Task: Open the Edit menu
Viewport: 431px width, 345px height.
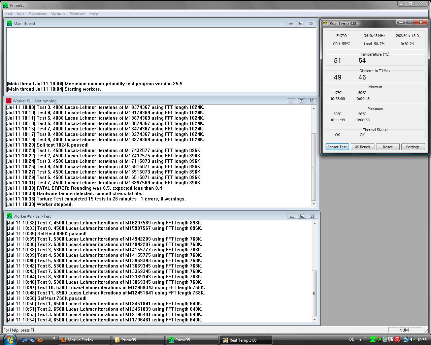Action: [21, 13]
